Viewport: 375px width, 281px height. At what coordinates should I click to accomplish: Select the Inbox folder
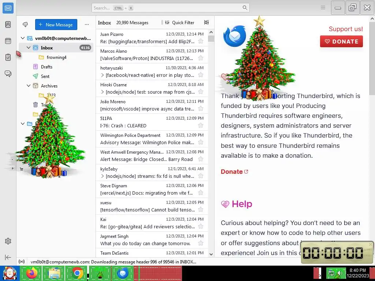(x=56, y=48)
